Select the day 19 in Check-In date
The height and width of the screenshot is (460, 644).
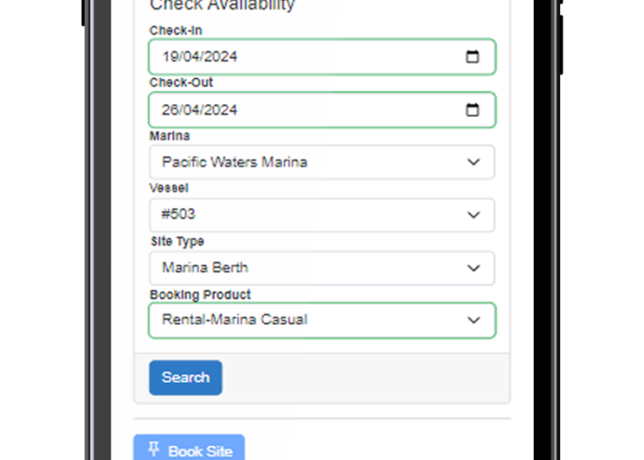click(x=170, y=57)
